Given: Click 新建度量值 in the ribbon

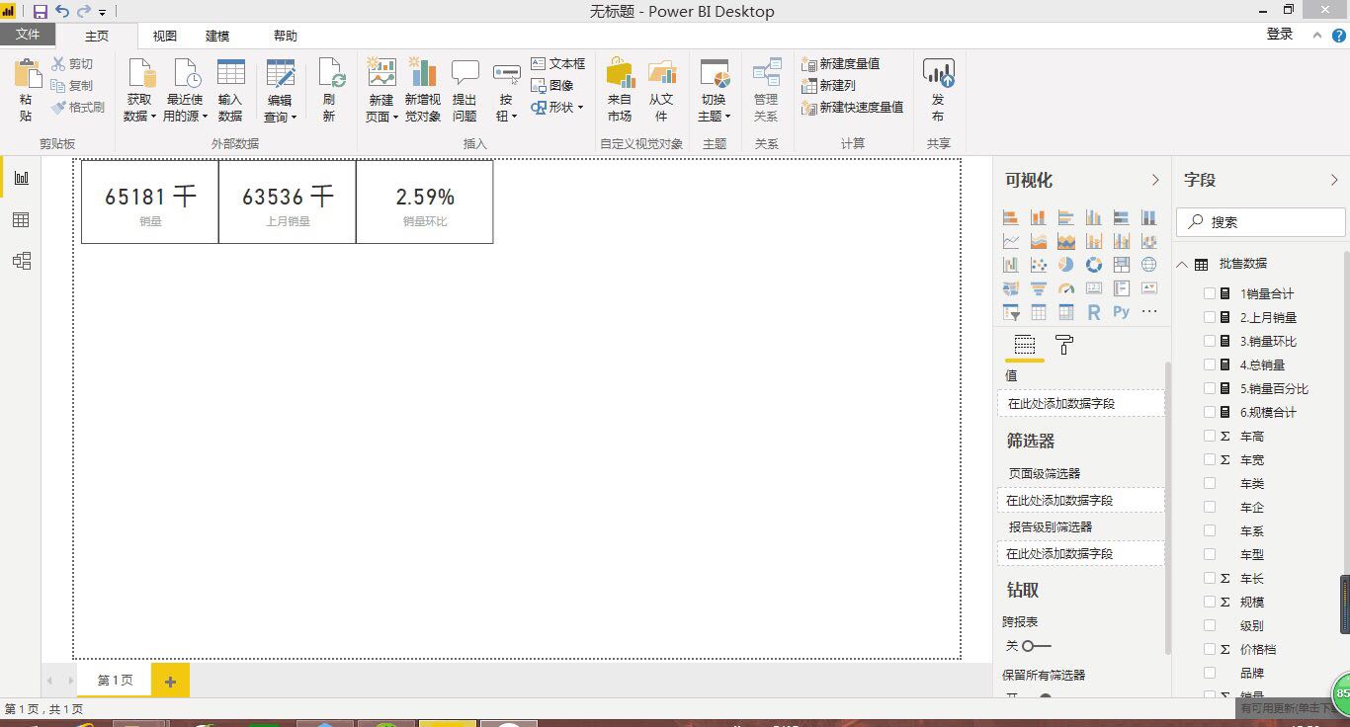Looking at the screenshot, I should (x=841, y=63).
